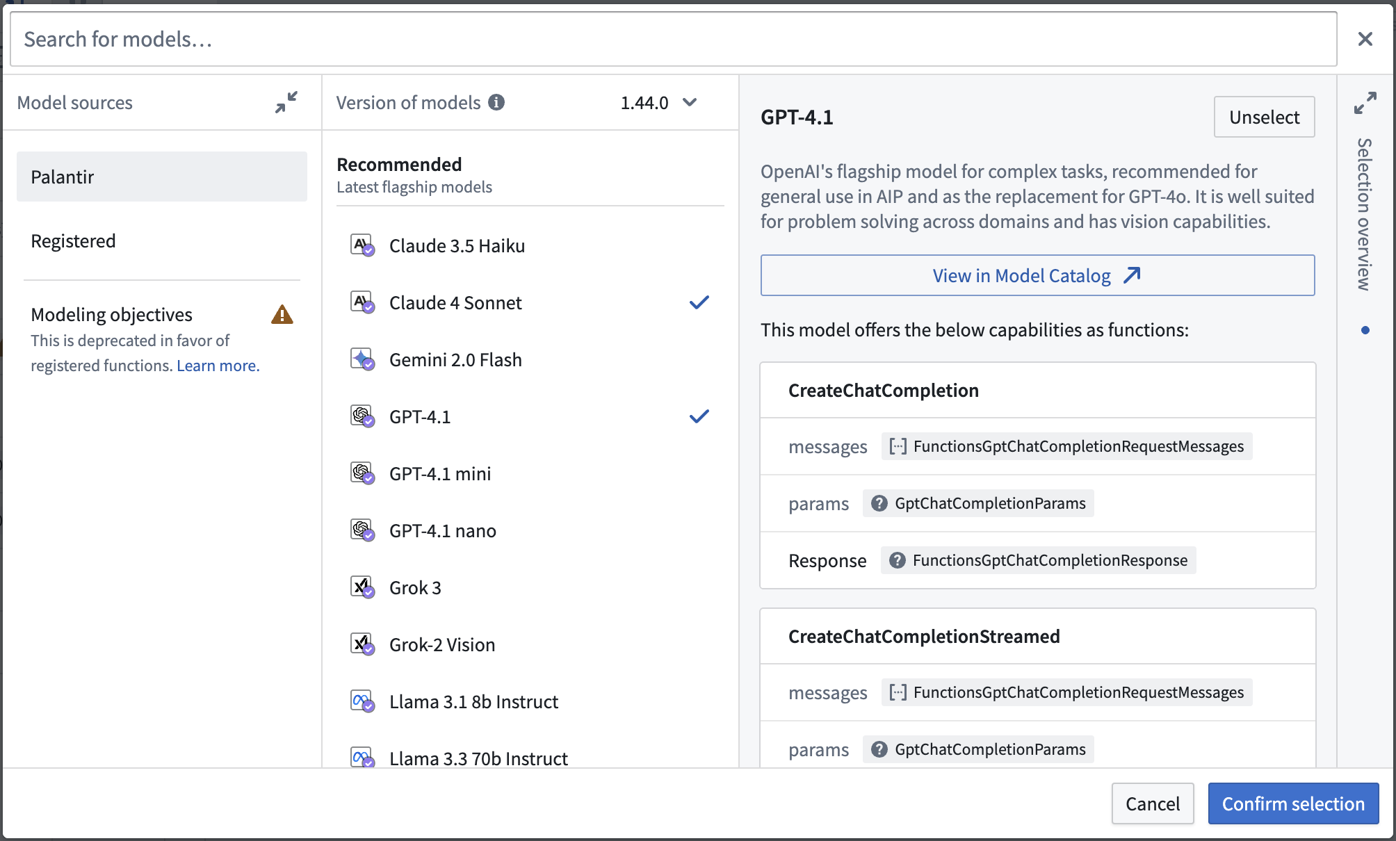Image resolution: width=1396 pixels, height=841 pixels.
Task: Click the Search for models input field
Action: 417,38
